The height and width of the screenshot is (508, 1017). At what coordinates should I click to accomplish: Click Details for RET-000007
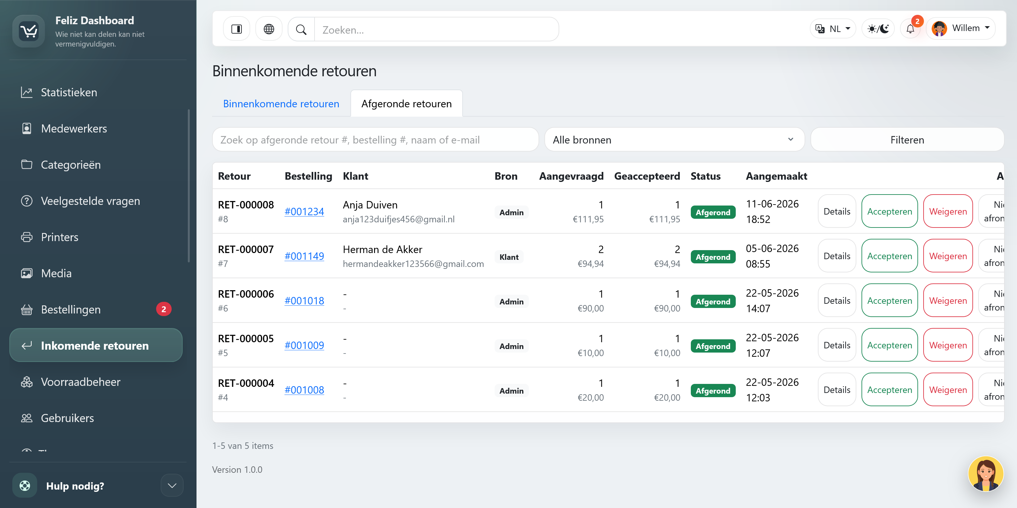click(x=837, y=256)
